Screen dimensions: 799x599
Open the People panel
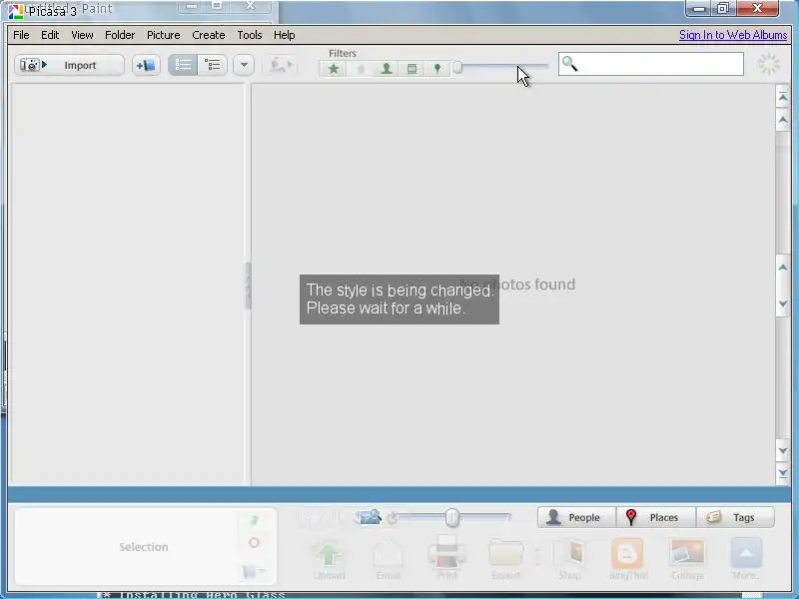point(577,517)
